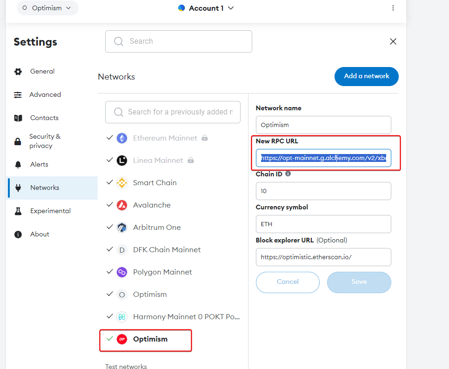Close the Settings page with the X
Screen dimensions: 449x369
click(393, 41)
